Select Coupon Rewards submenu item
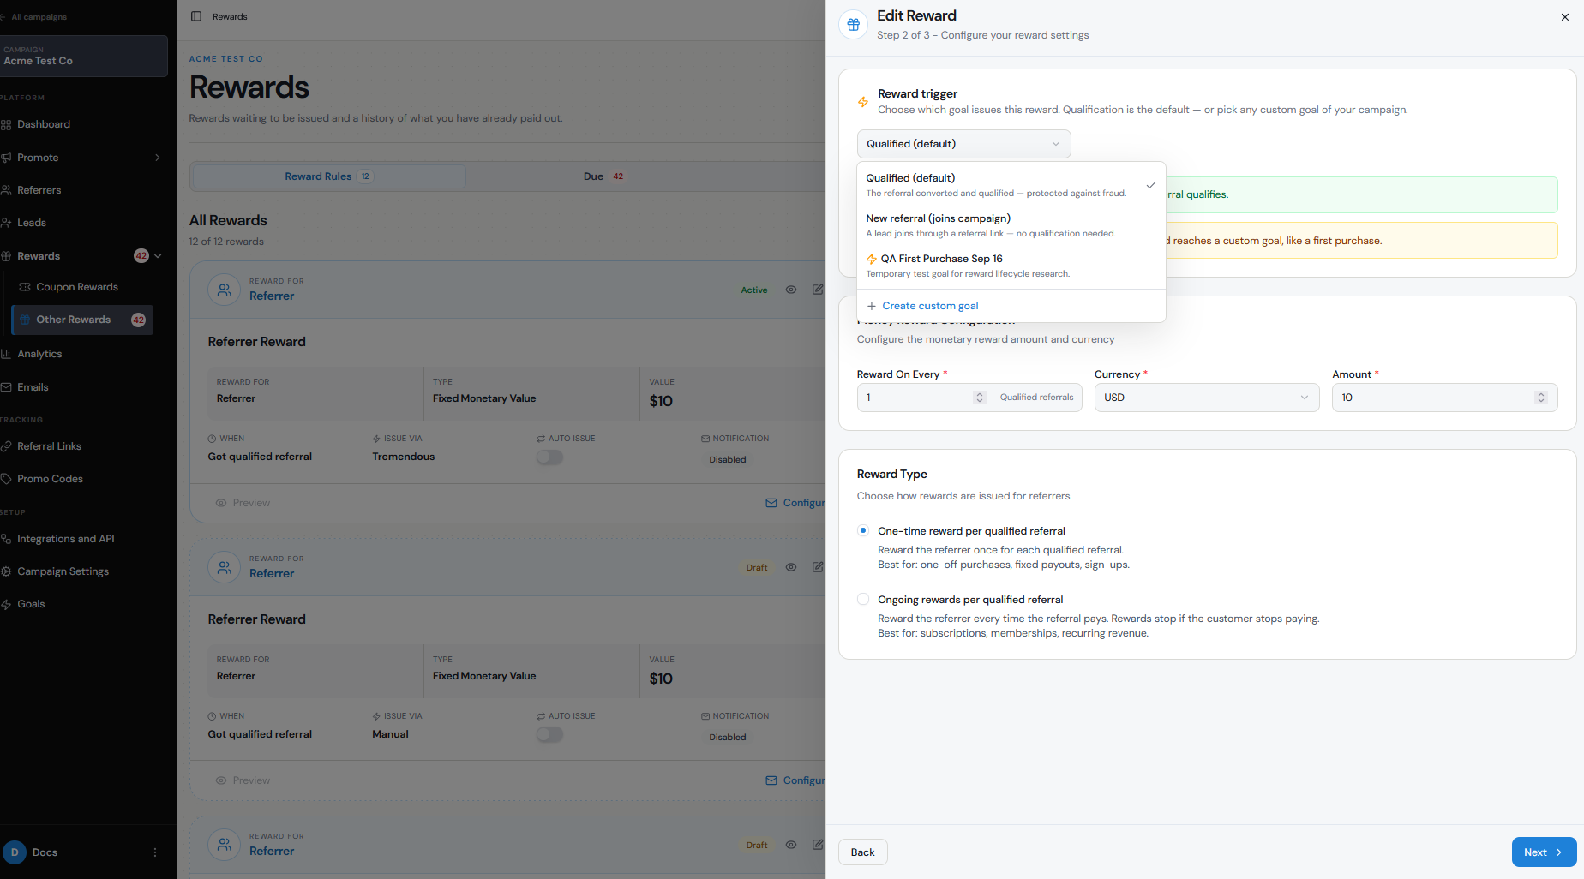The width and height of the screenshot is (1584, 879). coord(77,287)
